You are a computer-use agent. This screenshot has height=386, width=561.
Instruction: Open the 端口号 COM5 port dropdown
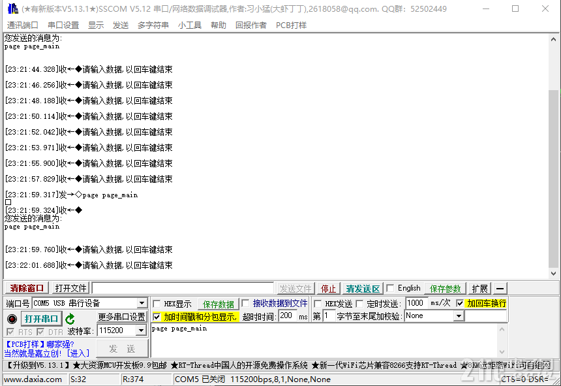(x=142, y=303)
